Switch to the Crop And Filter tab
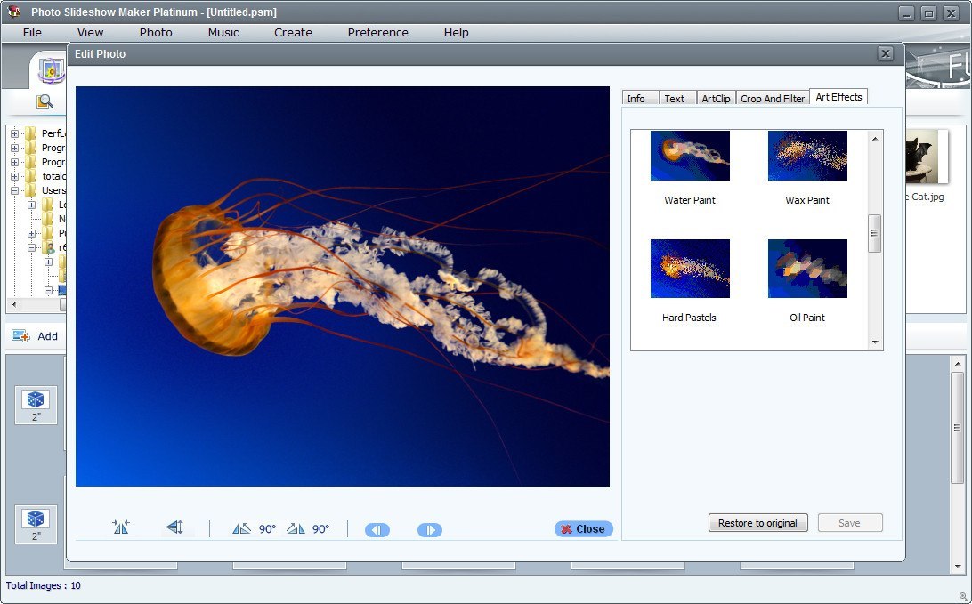Image resolution: width=972 pixels, height=604 pixels. coord(773,98)
